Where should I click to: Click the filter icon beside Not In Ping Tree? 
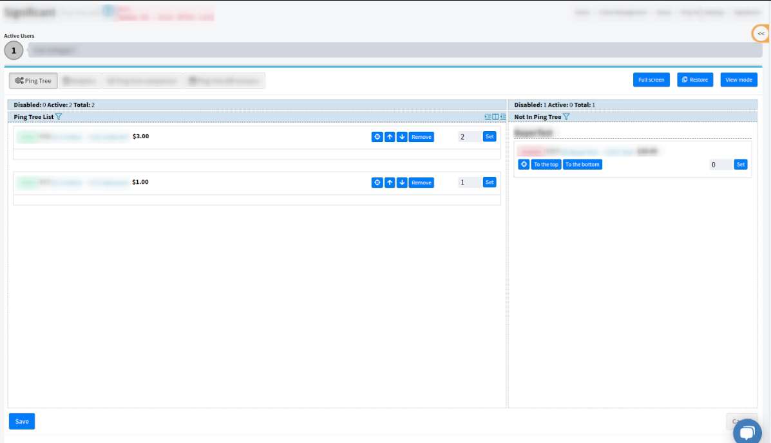coord(566,117)
